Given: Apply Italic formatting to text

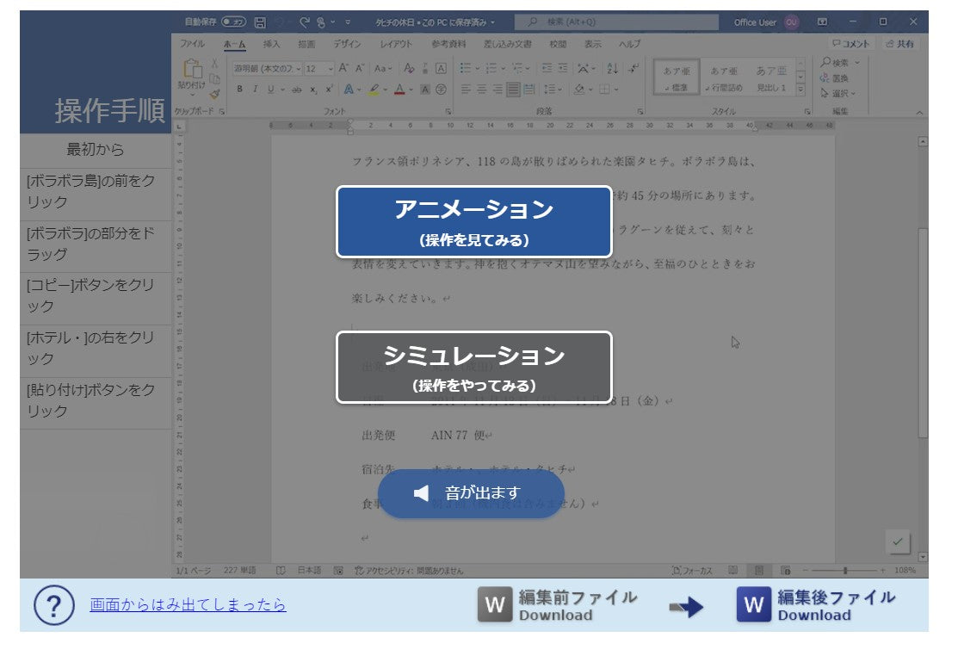Looking at the screenshot, I should click(x=256, y=89).
